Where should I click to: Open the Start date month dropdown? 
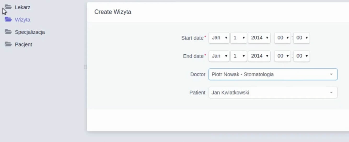[x=219, y=38]
